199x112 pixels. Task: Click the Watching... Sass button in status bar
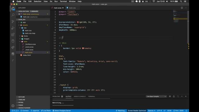tap(121, 111)
